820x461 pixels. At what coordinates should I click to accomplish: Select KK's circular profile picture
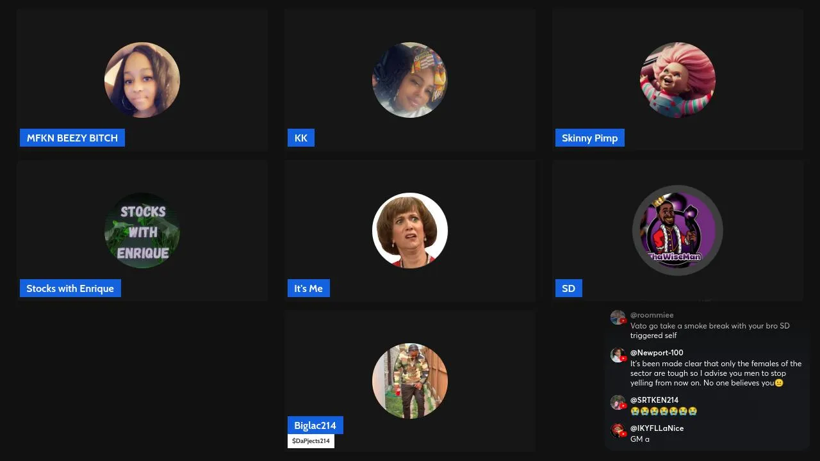410,80
